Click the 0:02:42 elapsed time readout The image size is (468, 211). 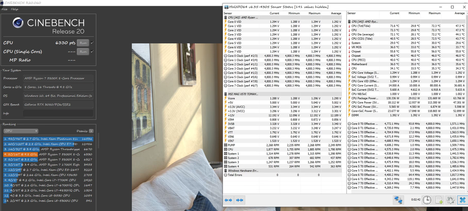(x=416, y=200)
